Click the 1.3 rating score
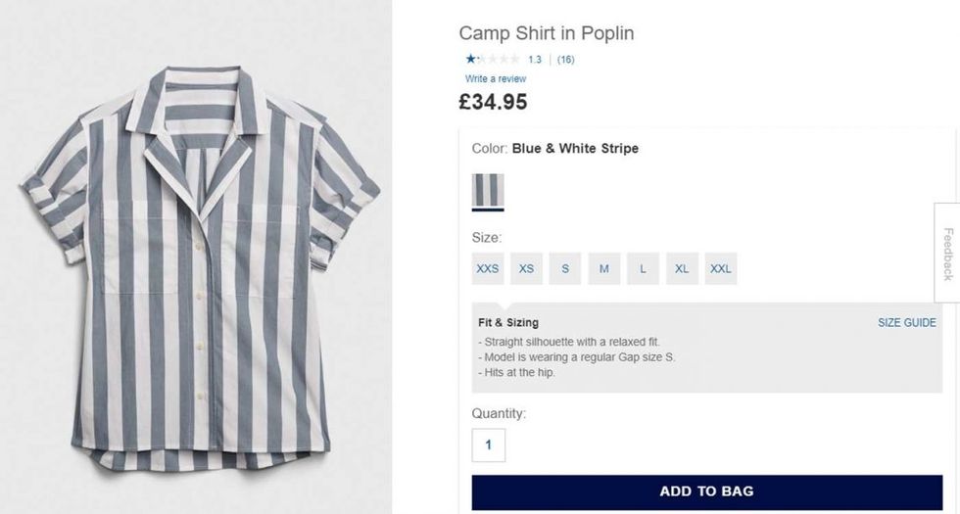Image resolution: width=960 pixels, height=514 pixels. coord(535,60)
